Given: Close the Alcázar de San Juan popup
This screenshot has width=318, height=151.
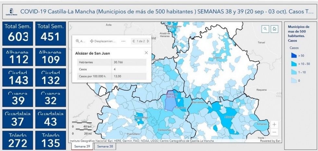Looking at the screenshot, I should (146, 52).
